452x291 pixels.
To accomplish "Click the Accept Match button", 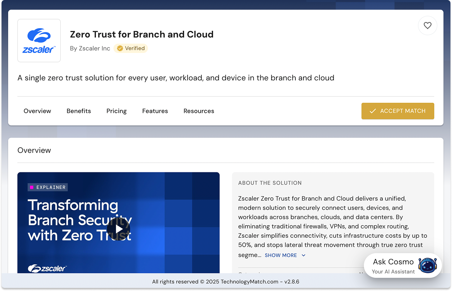I will coord(397,111).
